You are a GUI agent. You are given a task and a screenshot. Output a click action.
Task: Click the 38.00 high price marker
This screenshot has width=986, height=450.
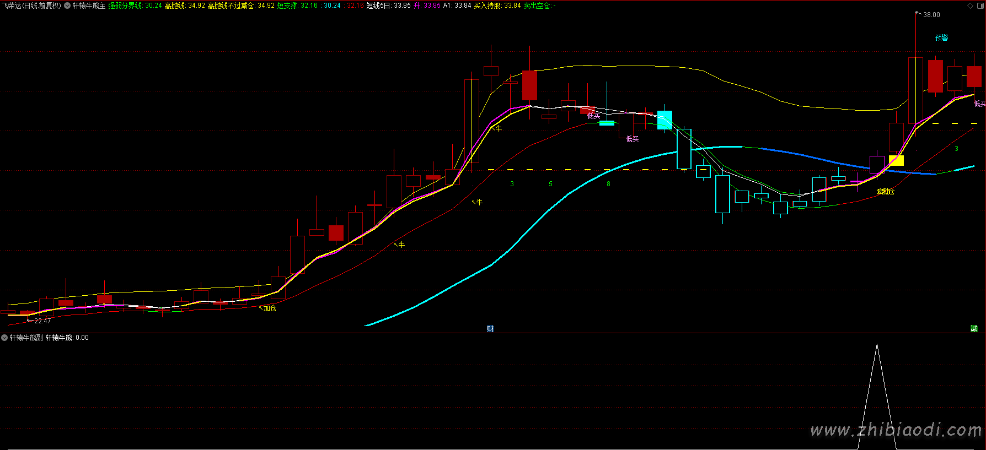coord(931,15)
